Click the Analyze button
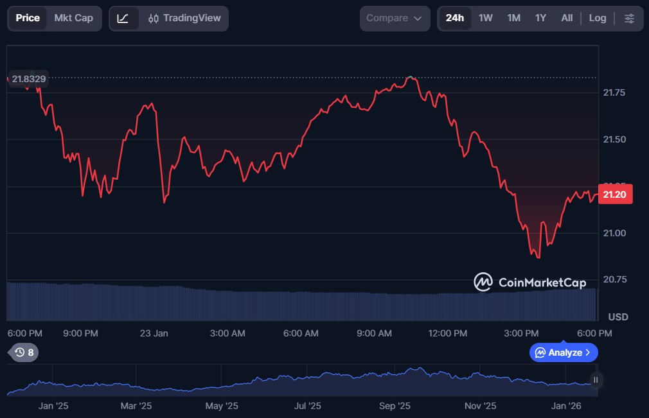Viewport: 649px width, 418px height. point(563,353)
